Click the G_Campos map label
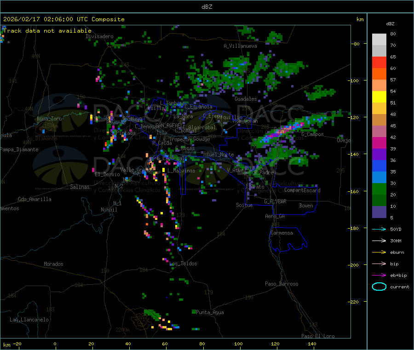 312,134
